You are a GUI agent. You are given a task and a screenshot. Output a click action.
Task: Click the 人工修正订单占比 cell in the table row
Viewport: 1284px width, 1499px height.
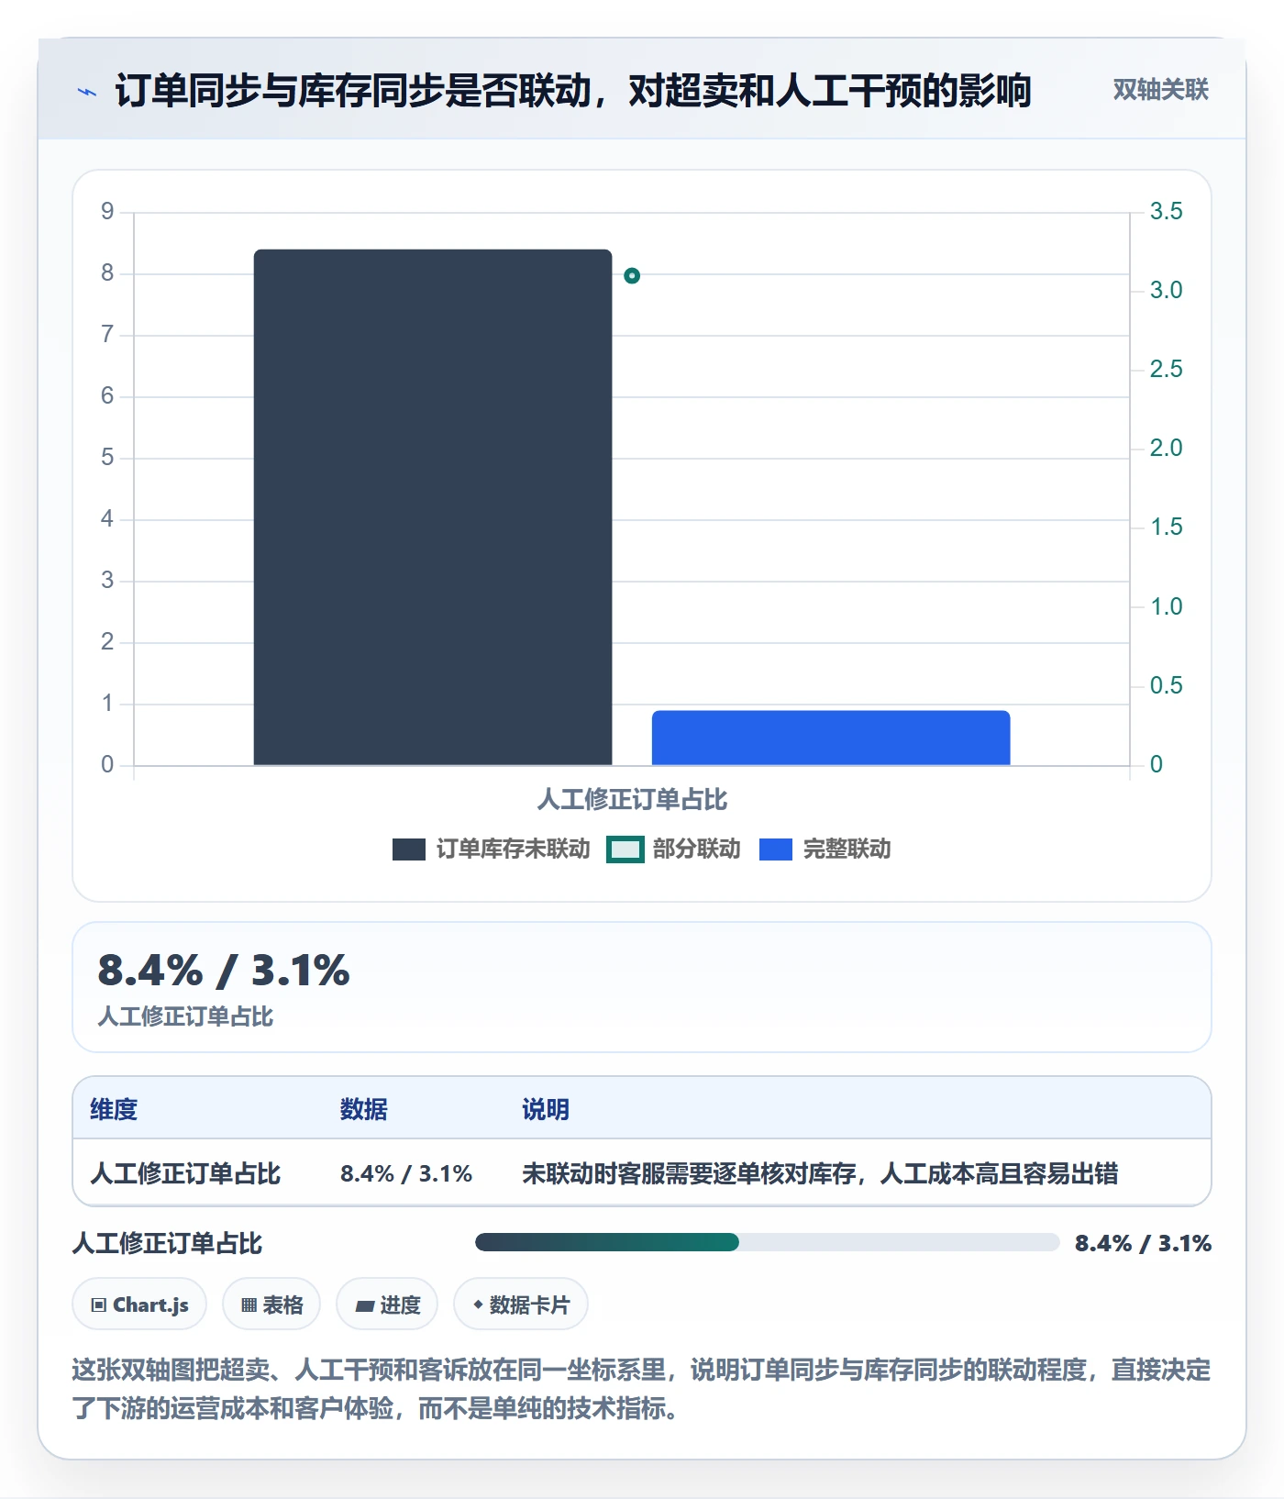[185, 1173]
